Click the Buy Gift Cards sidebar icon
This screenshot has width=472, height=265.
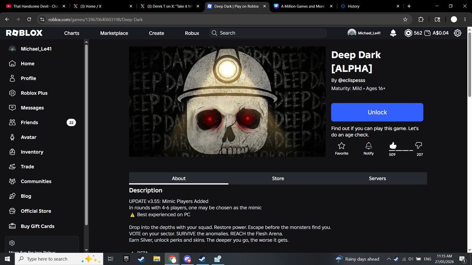[13, 226]
